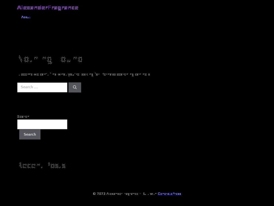Image resolution: width=274 pixels, height=206 pixels.
Task: Click the 'Nothing Found' heading
Action: click(50, 59)
